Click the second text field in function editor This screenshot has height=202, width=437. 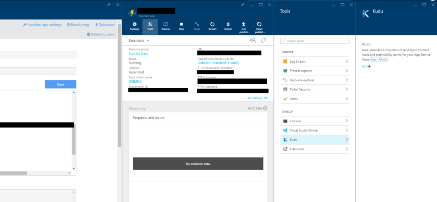(38, 71)
